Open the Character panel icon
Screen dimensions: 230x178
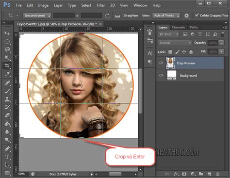pos(150,53)
